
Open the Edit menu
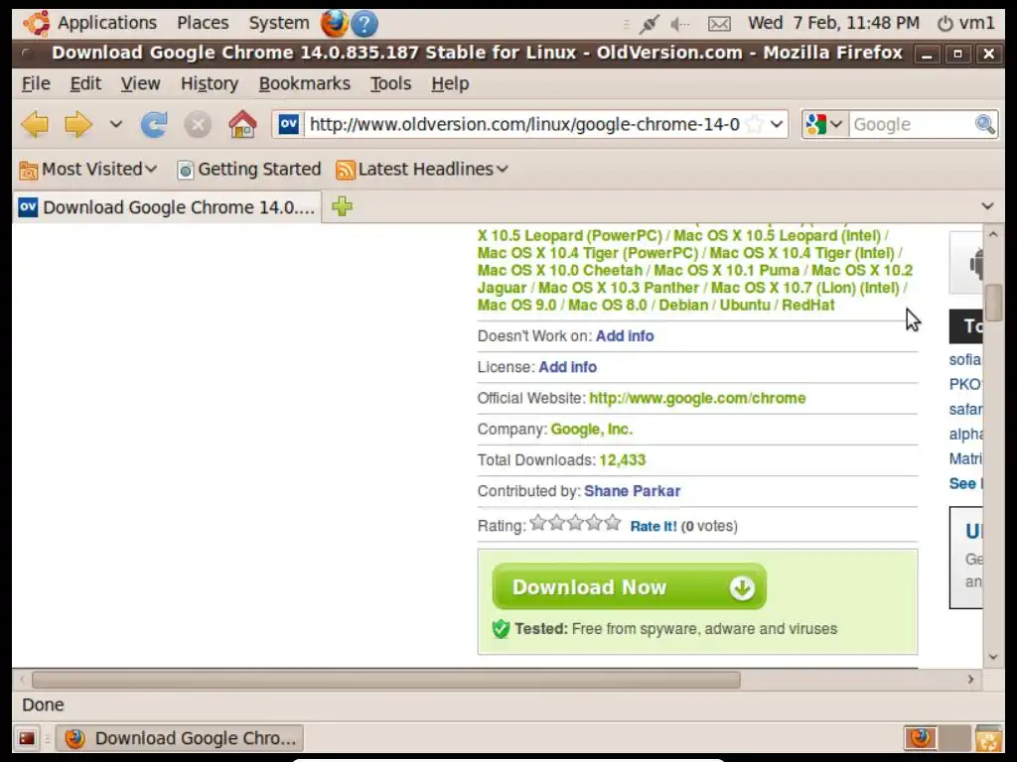(x=85, y=83)
